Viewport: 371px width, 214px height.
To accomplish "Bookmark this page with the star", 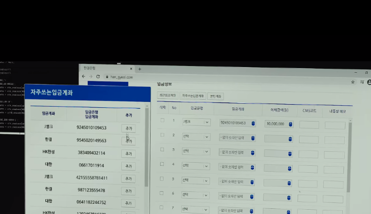I will pyautogui.click(x=353, y=82).
